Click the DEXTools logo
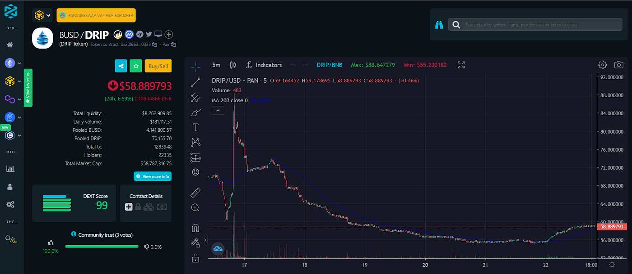Screen dimensions: 632x274 (10, 12)
